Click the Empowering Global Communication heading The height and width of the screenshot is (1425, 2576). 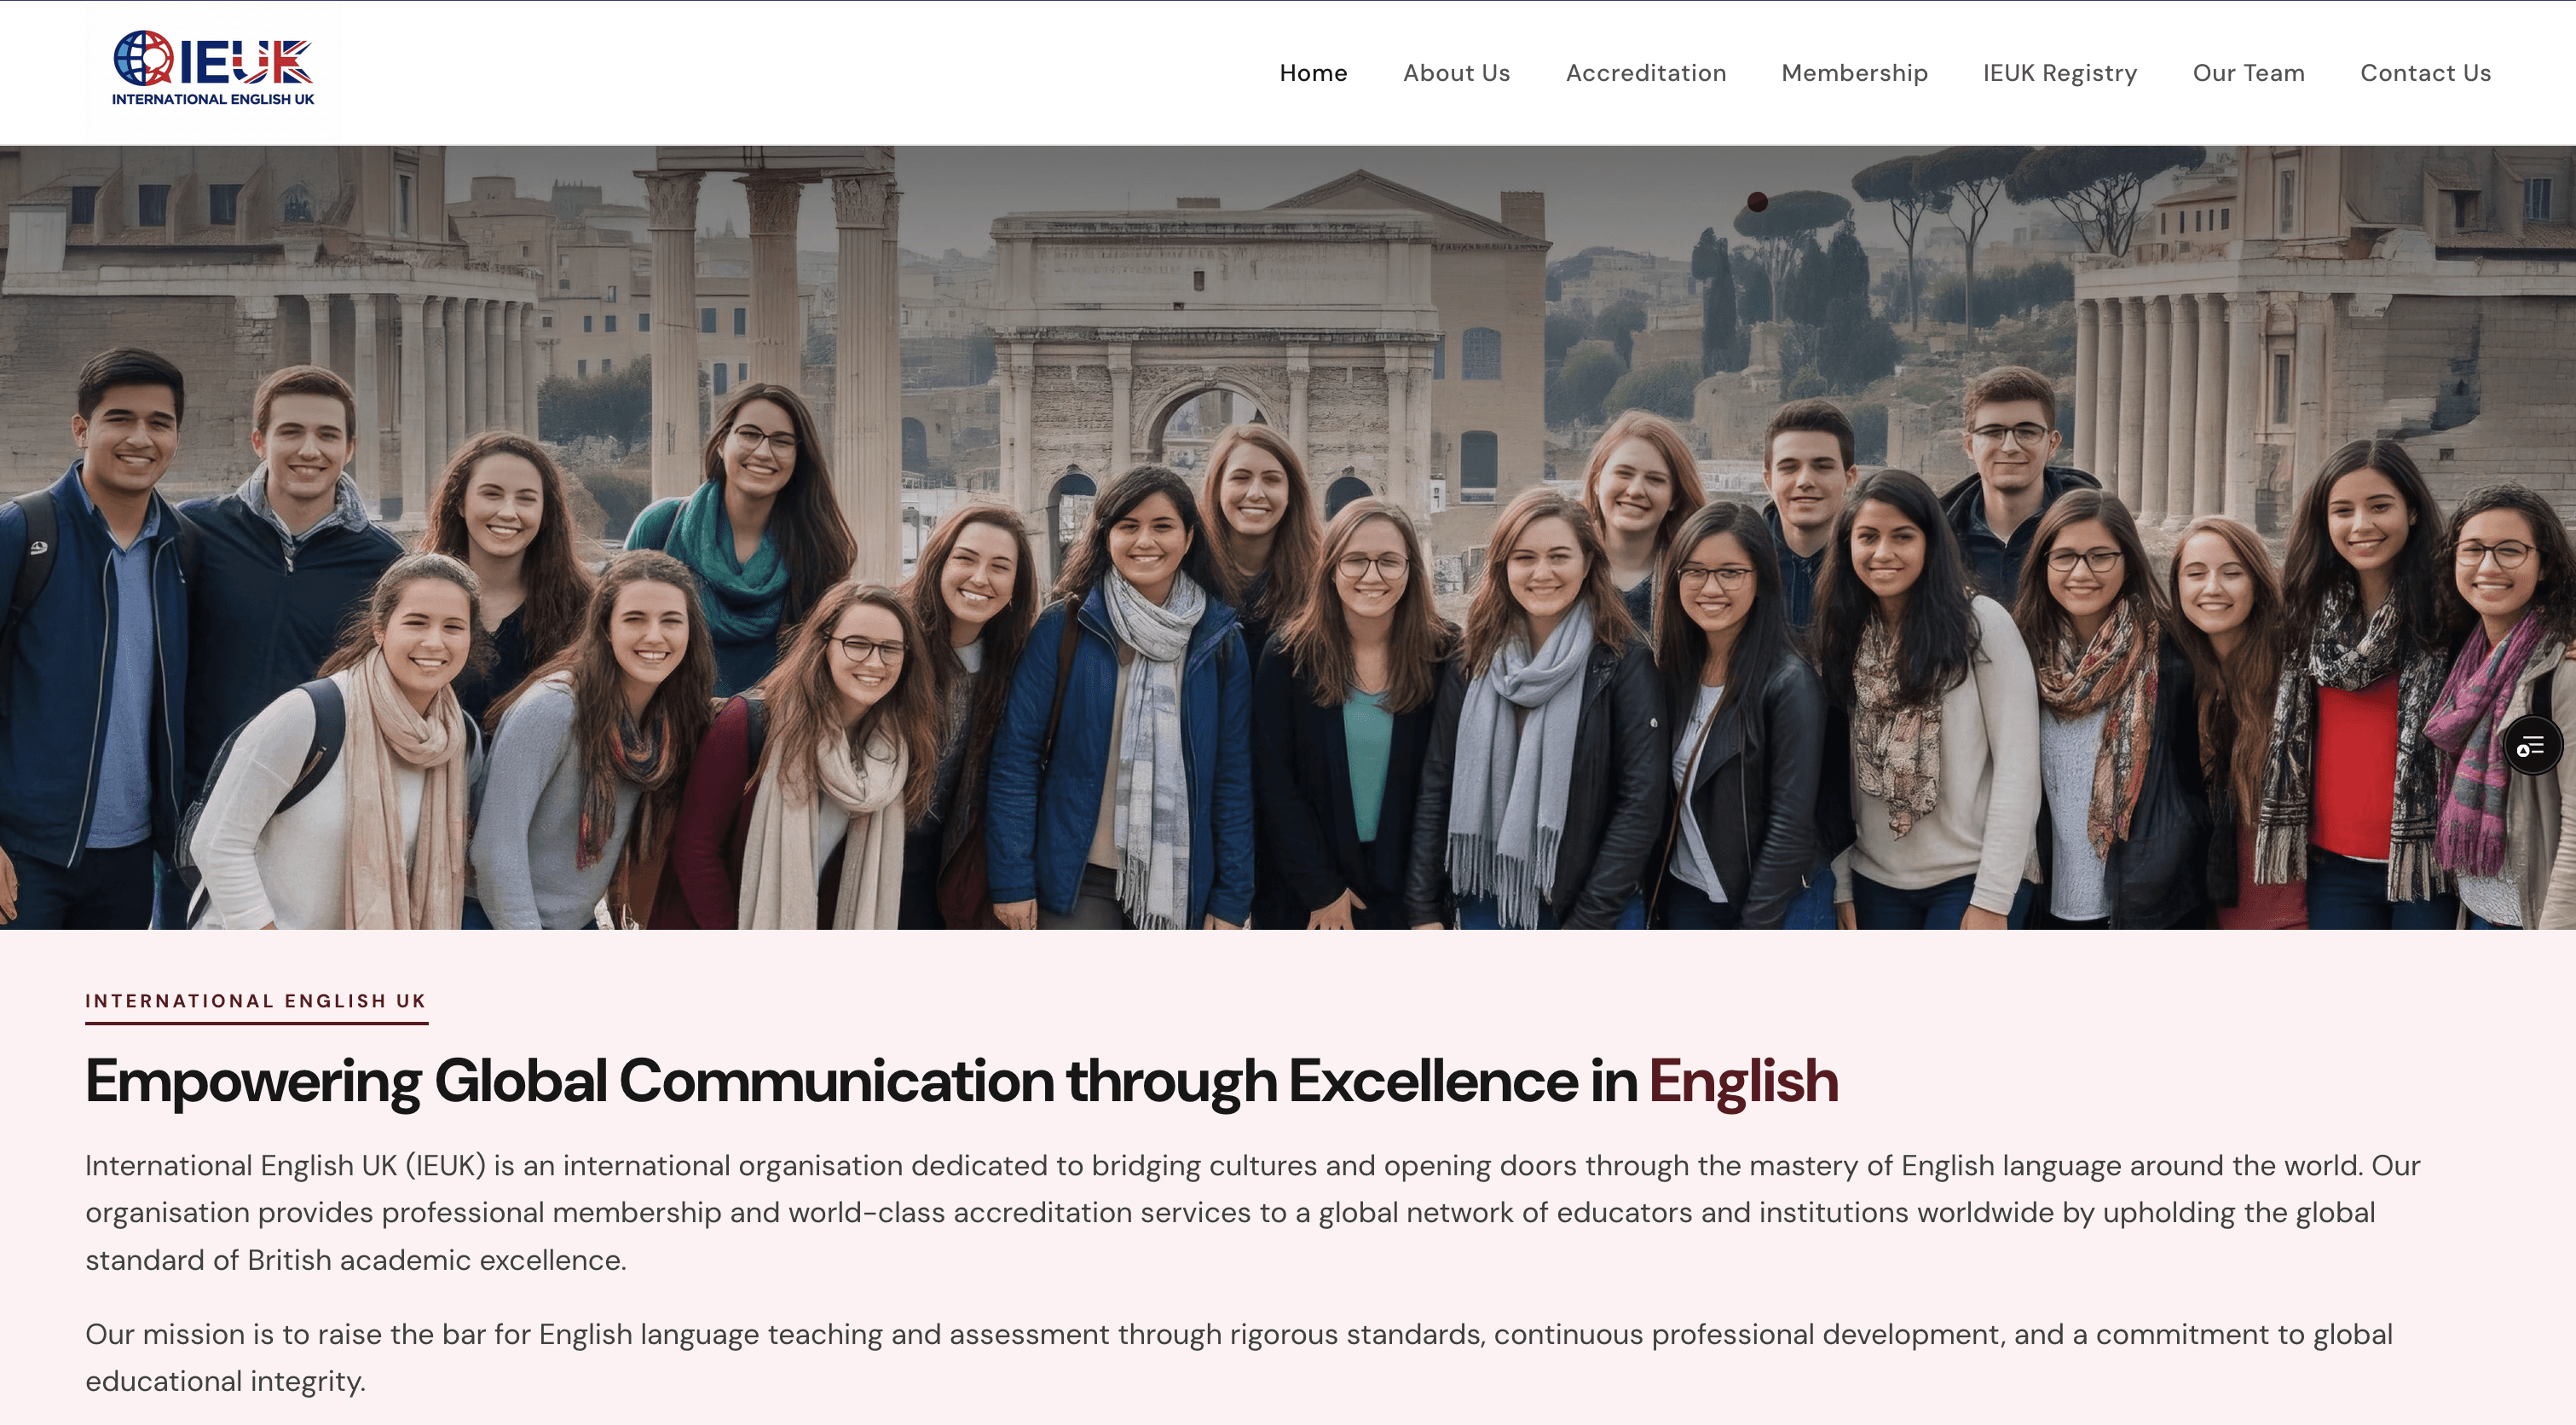tap(961, 1081)
